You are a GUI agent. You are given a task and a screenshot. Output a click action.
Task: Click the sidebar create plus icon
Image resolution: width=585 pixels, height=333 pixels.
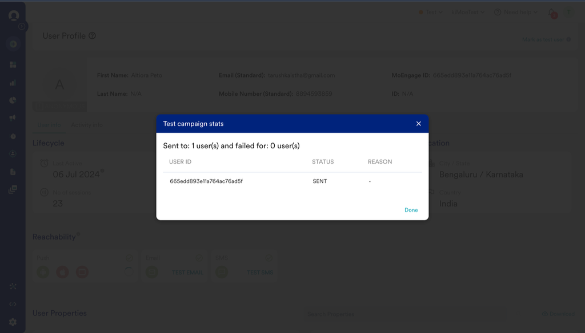[x=13, y=44]
